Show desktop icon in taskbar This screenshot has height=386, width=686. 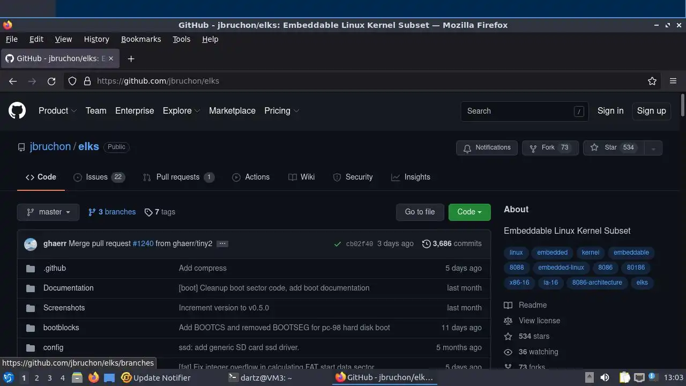109,377
